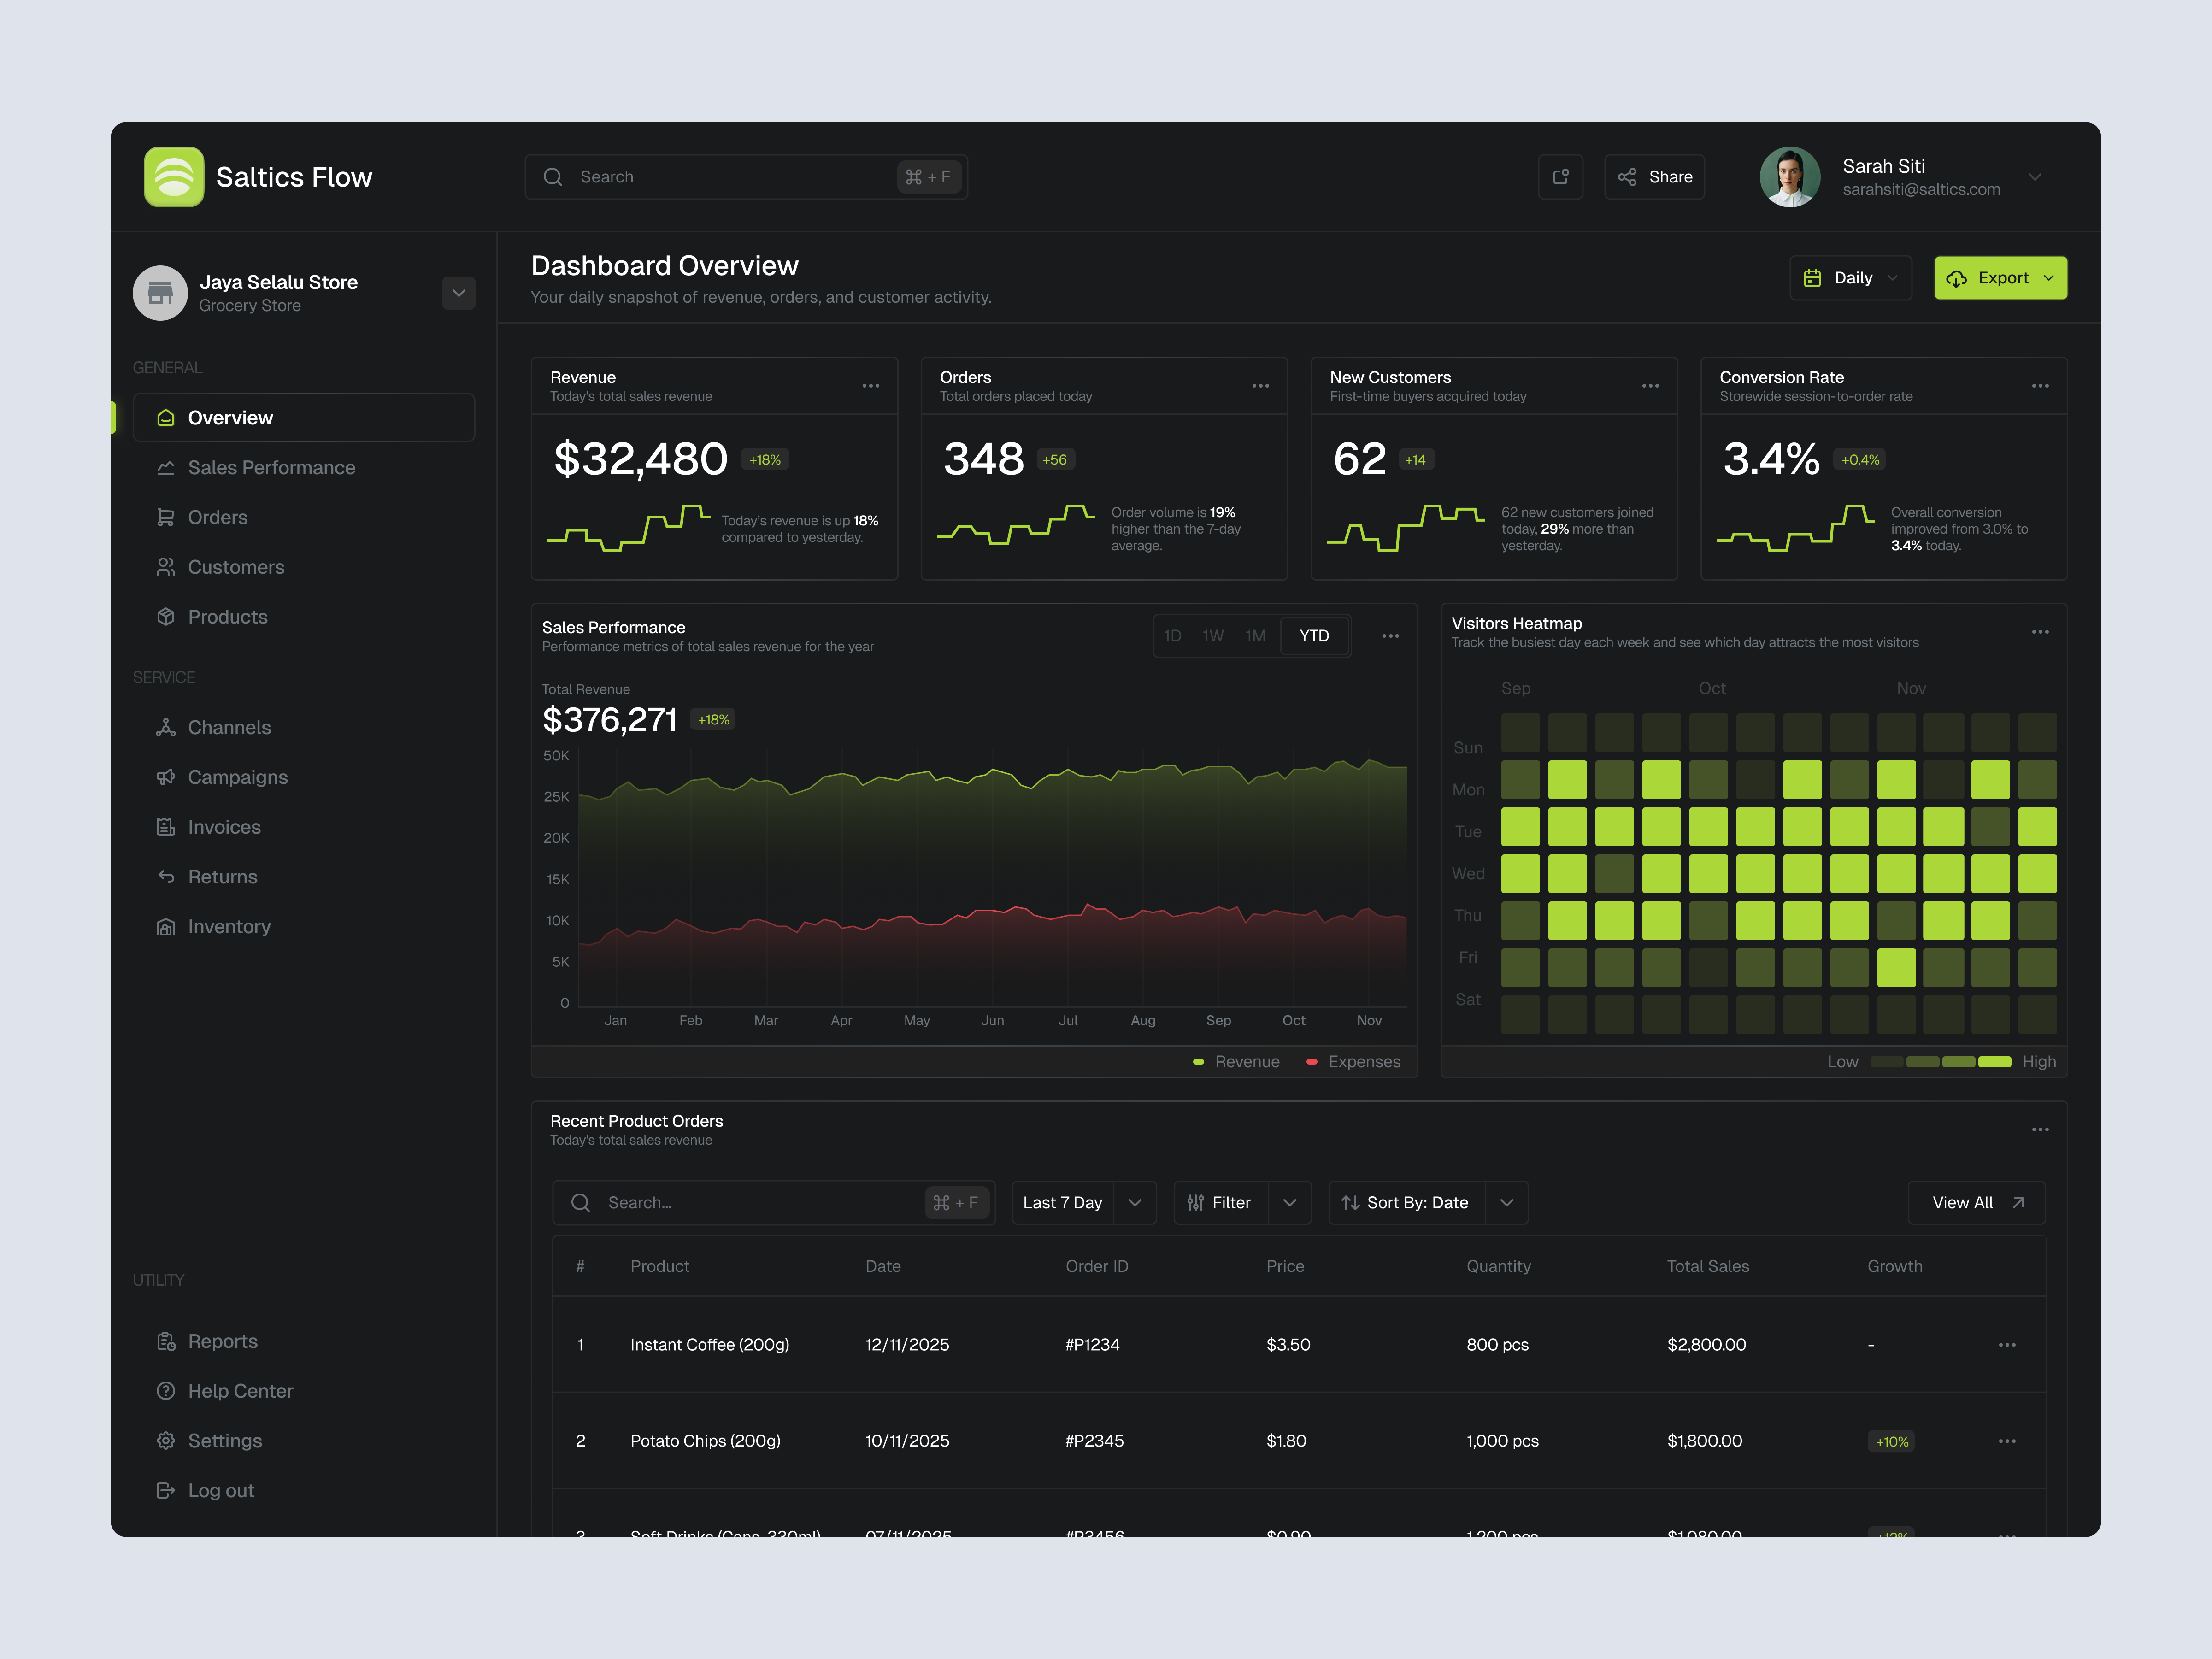Click the Returns arrow icon
Screen dimensions: 2212x1659
[x=167, y=876]
